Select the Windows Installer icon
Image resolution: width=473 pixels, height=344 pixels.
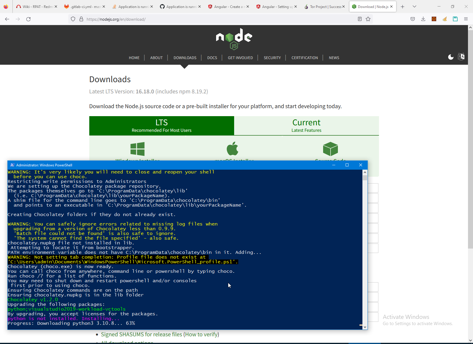pos(137,149)
